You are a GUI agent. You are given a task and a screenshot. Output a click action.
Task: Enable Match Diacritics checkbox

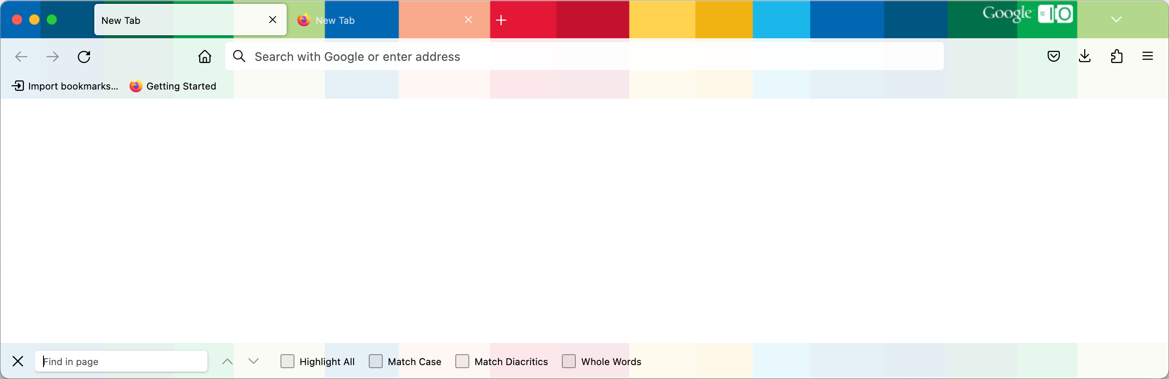coord(462,361)
